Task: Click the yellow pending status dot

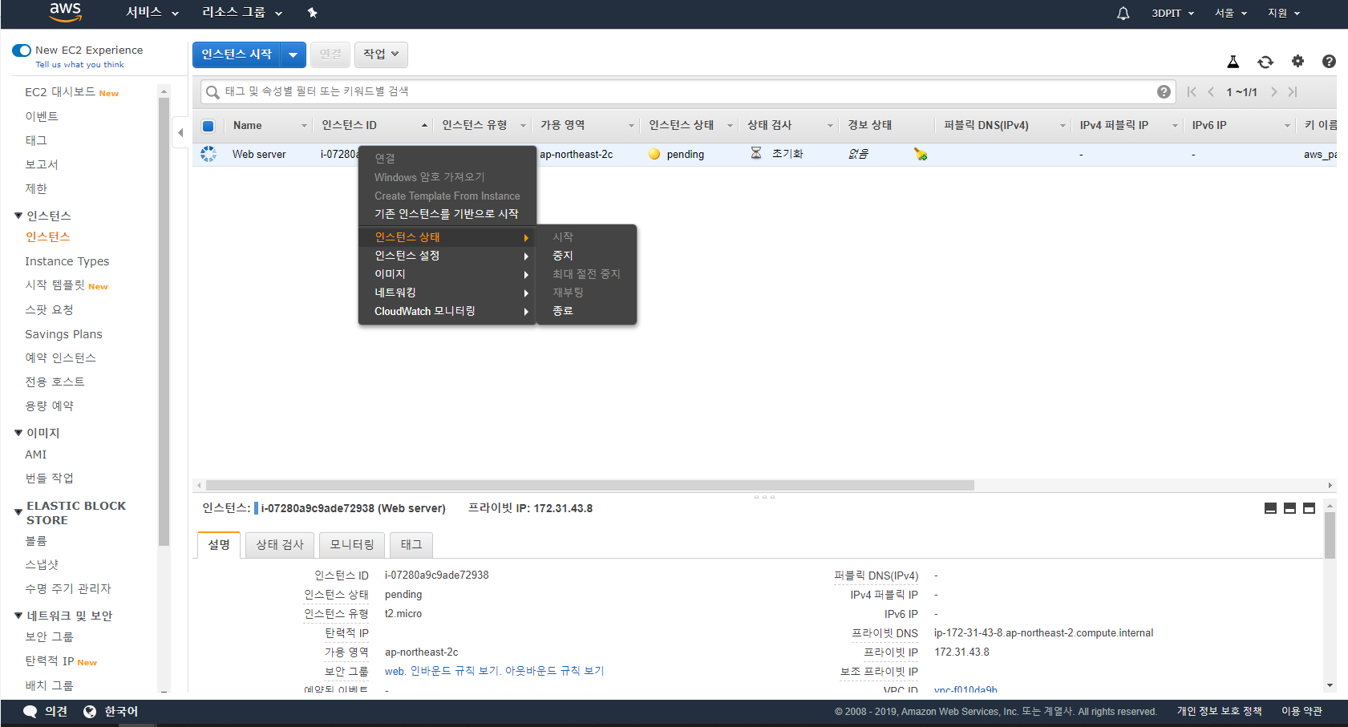Action: [x=654, y=154]
